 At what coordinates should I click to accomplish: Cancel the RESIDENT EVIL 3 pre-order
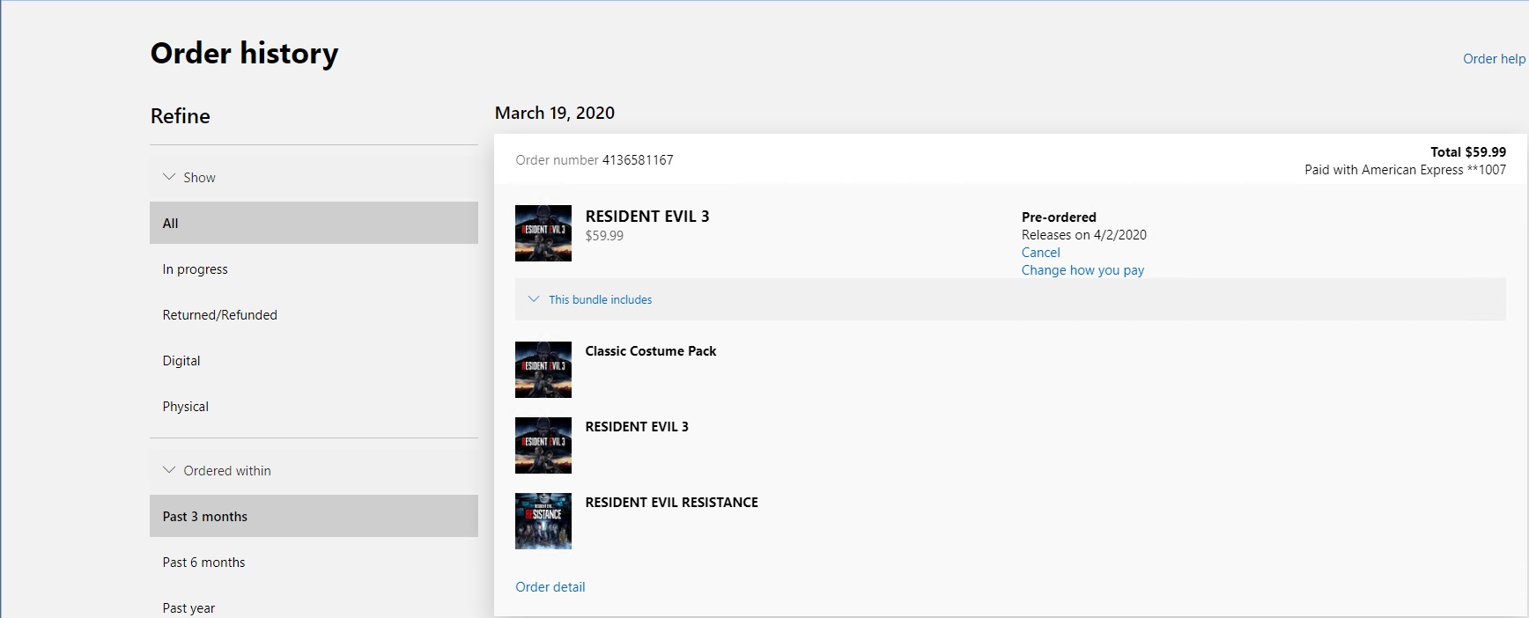(x=1040, y=253)
